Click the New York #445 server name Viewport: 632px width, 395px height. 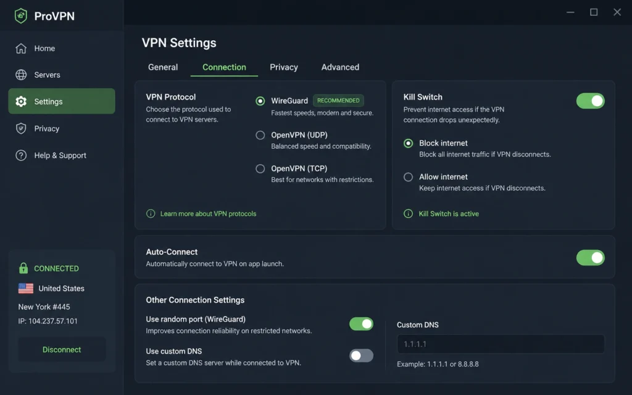point(44,307)
